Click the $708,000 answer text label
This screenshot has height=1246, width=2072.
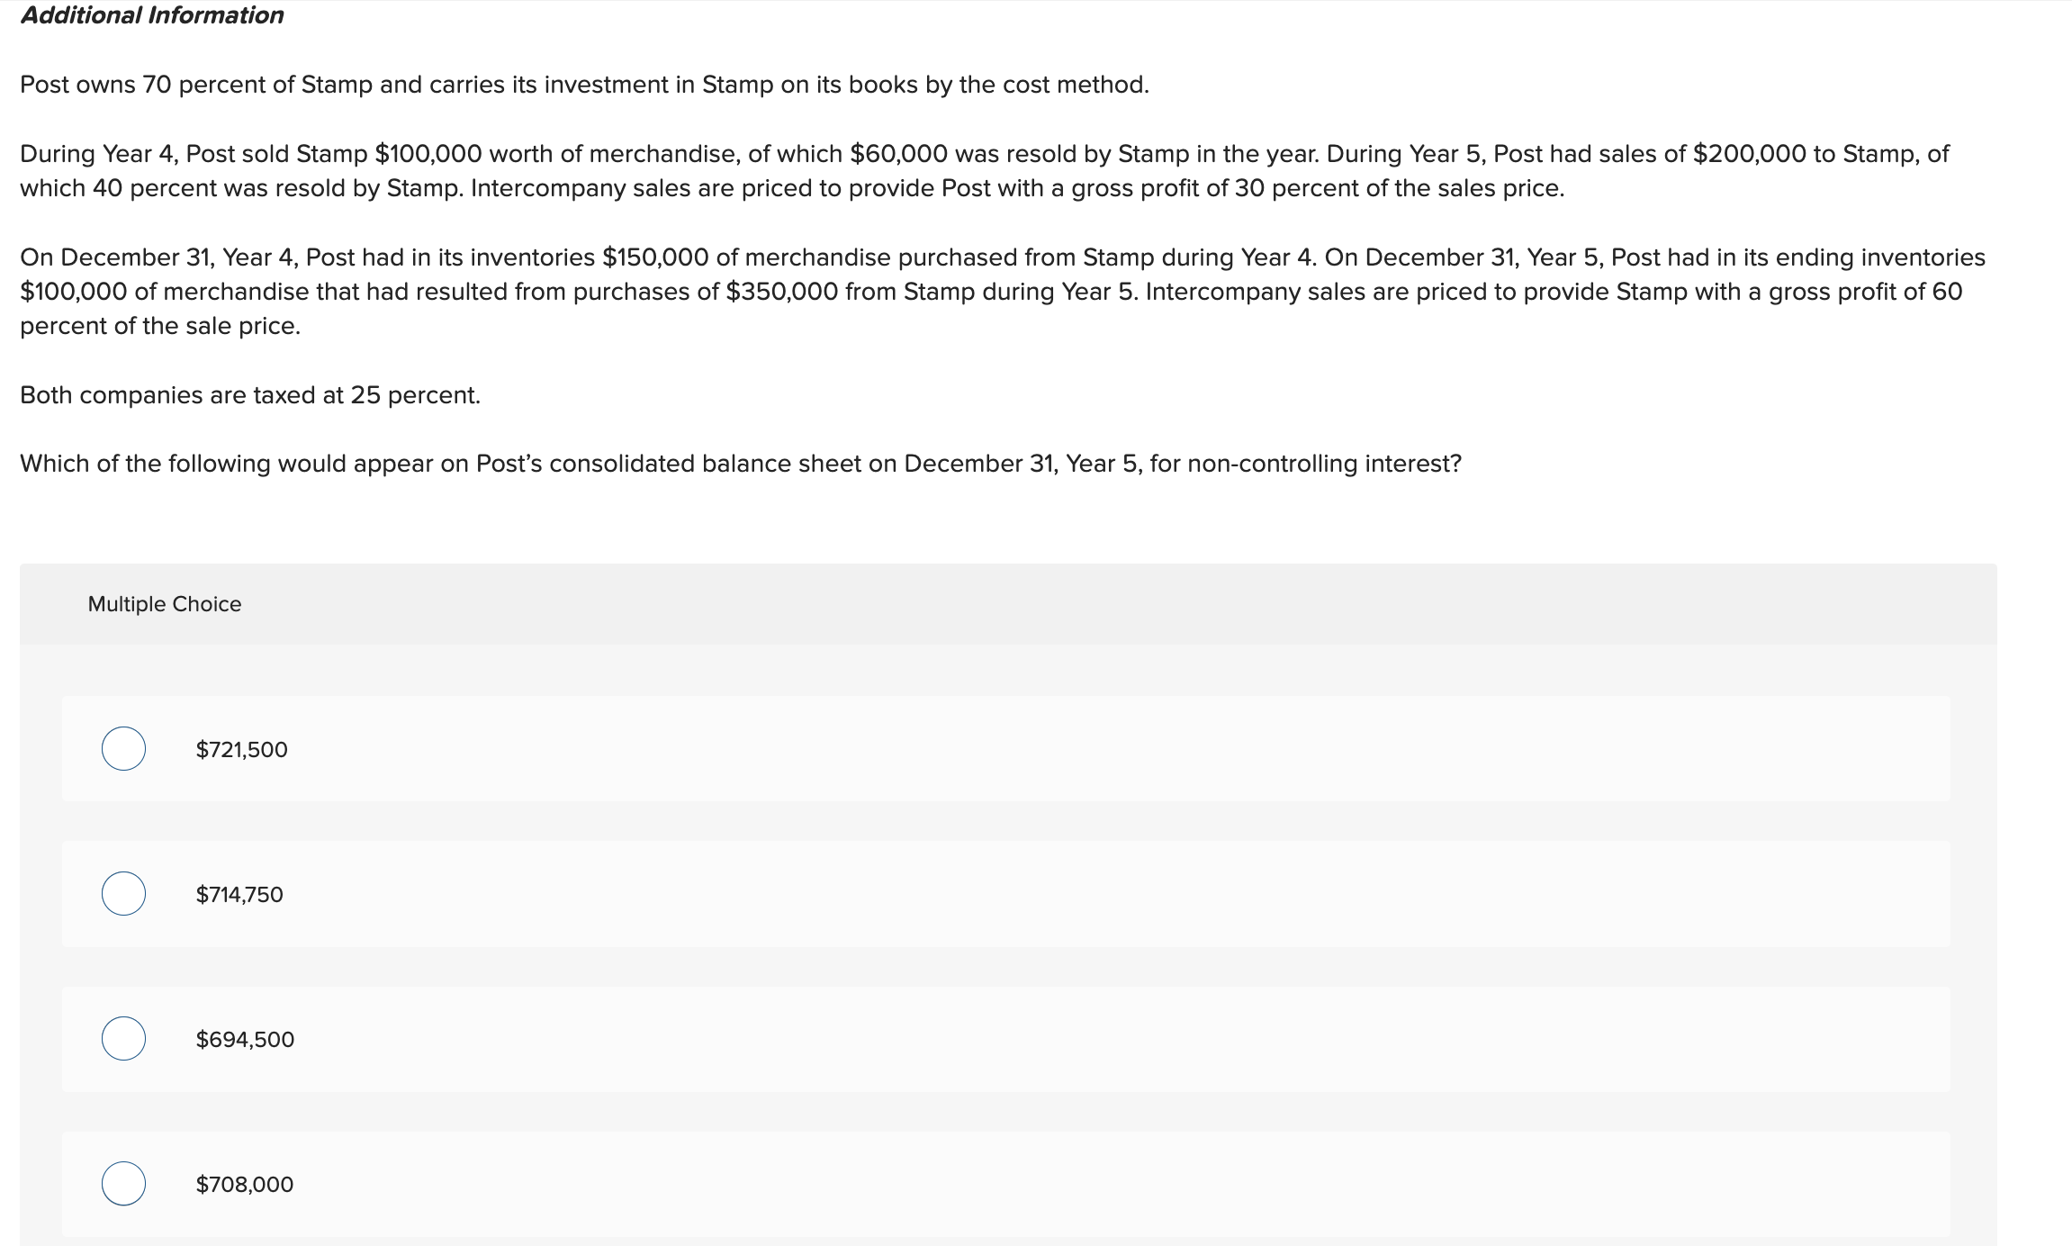coord(243,1185)
